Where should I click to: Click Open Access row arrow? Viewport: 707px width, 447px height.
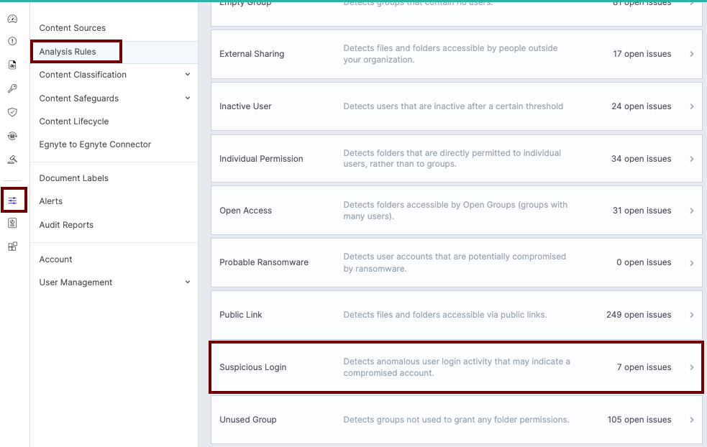tap(692, 211)
